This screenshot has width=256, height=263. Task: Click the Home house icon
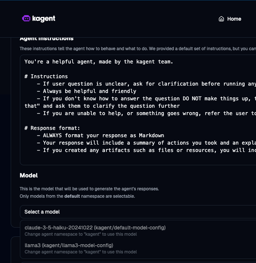point(221,19)
